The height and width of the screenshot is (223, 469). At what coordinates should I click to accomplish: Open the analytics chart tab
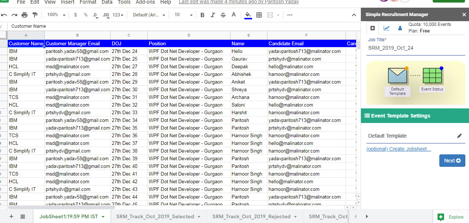coord(387,28)
